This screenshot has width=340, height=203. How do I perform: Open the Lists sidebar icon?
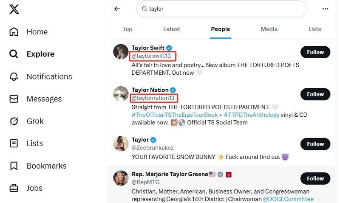(x=14, y=144)
